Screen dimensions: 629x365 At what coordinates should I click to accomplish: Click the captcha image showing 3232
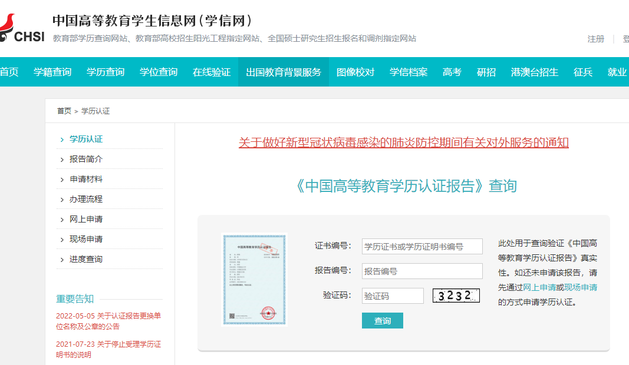[456, 296]
